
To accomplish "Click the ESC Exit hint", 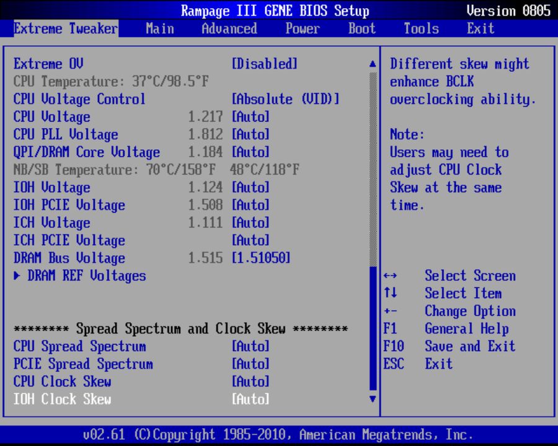I will click(x=418, y=364).
